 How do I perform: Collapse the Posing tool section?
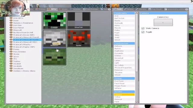[x=124, y=78]
